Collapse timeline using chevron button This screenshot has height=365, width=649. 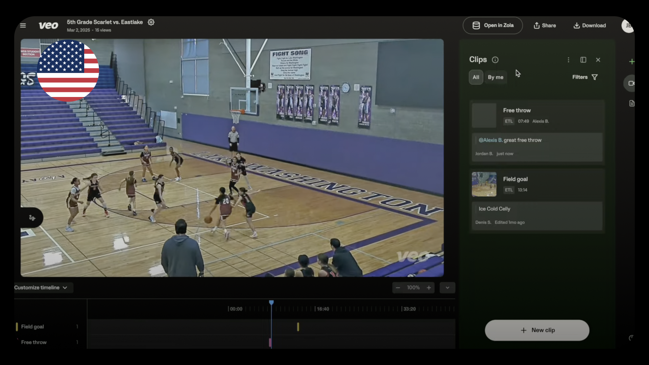[x=447, y=288]
